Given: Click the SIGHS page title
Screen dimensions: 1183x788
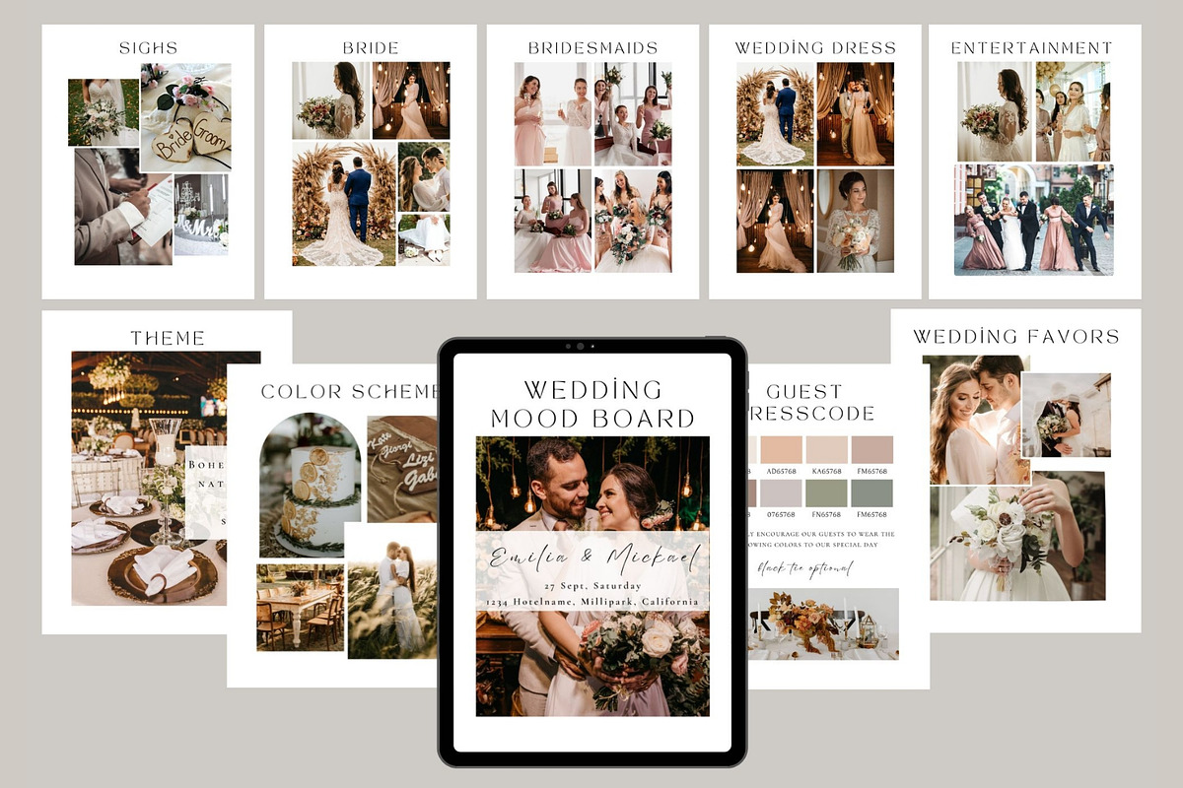Looking at the screenshot, I should (x=148, y=47).
